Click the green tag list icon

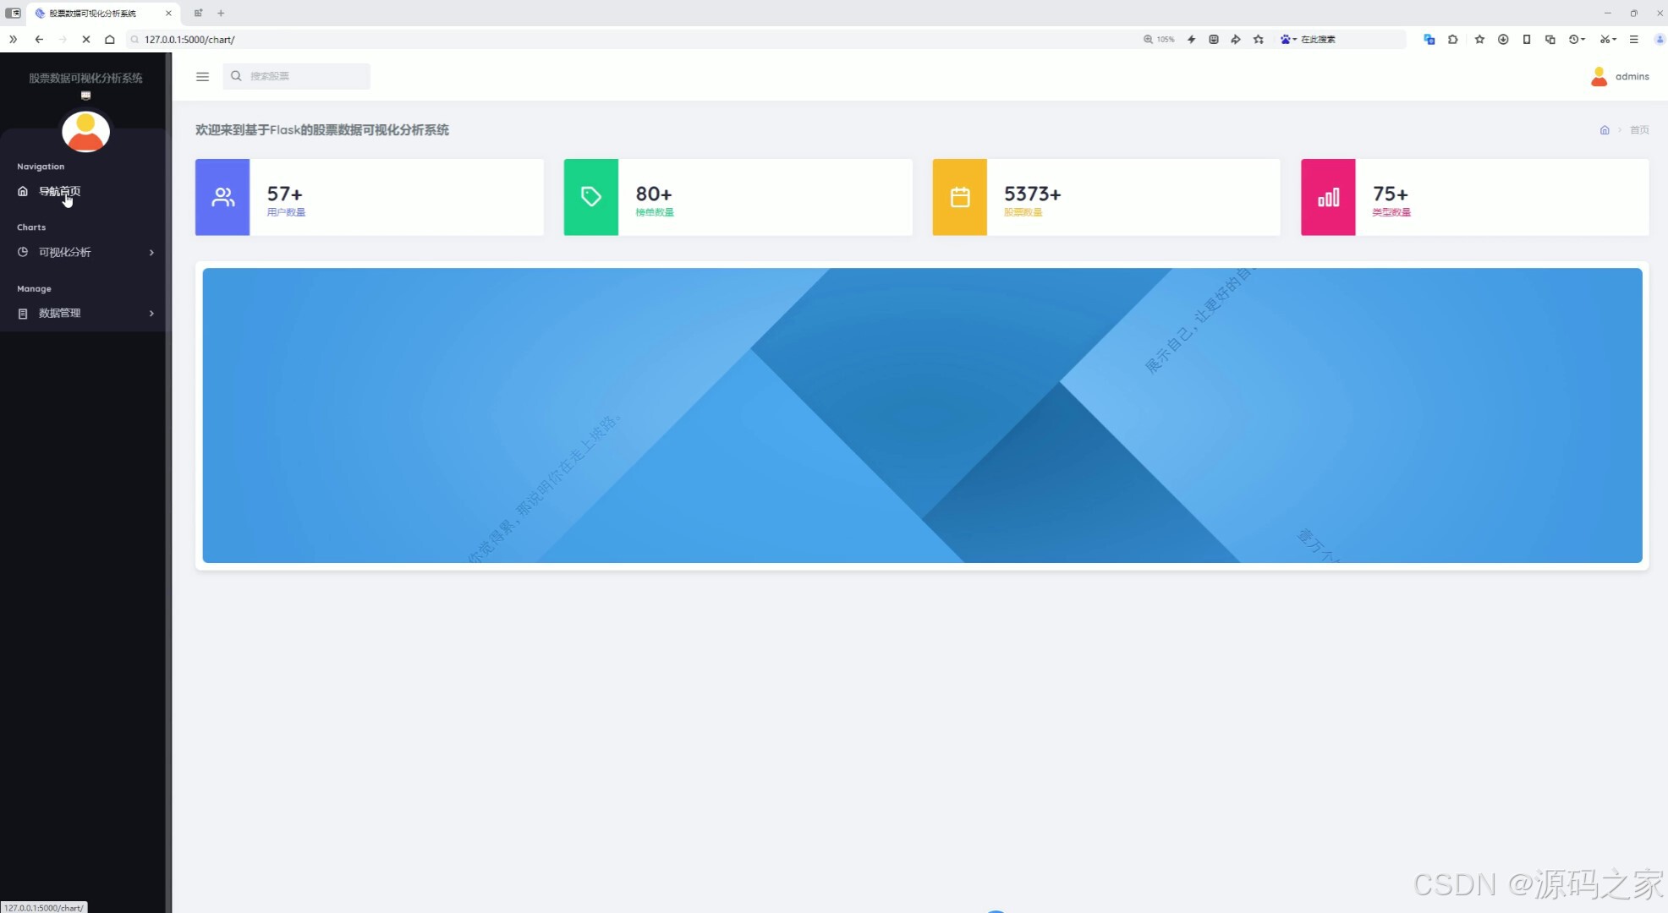(x=590, y=197)
